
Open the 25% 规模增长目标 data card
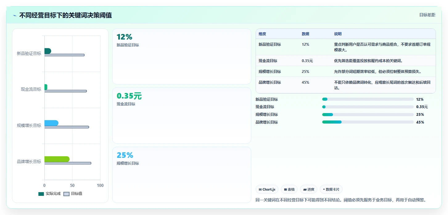[x=182, y=175]
